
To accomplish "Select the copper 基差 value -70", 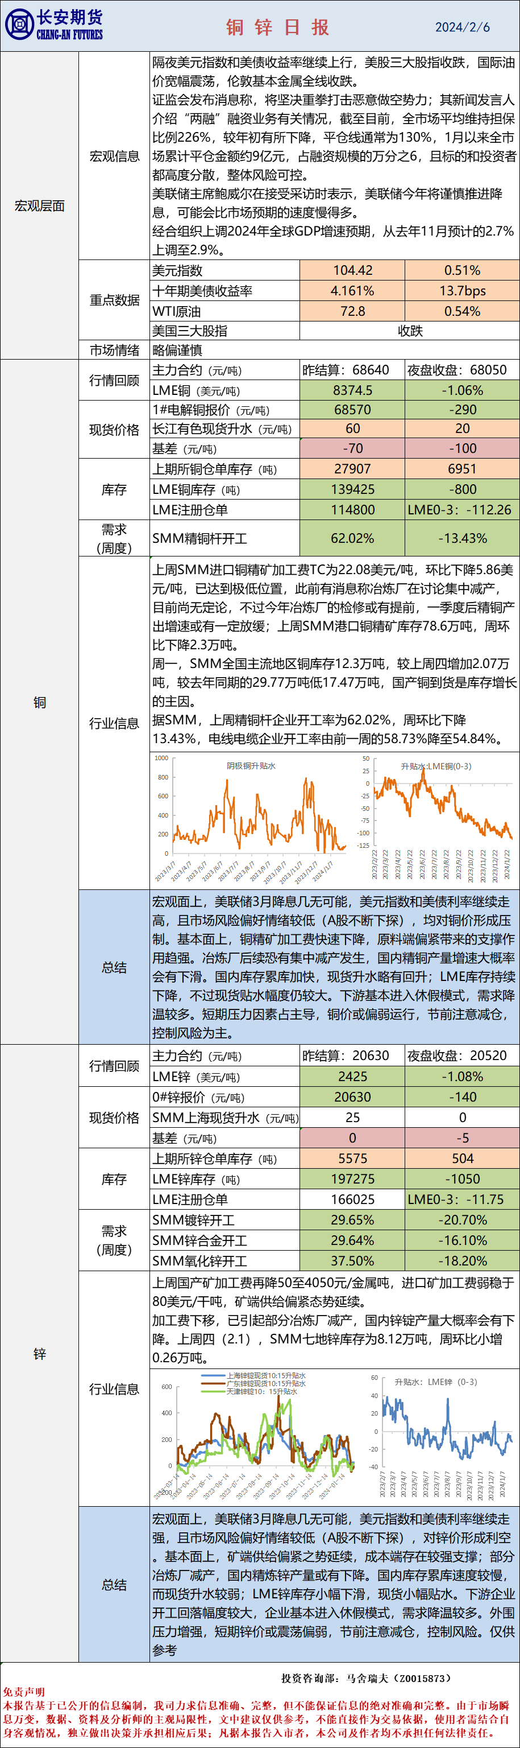I will tap(352, 448).
